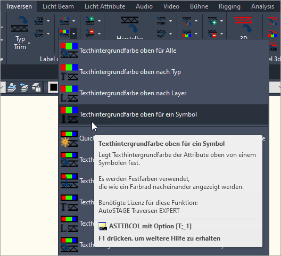281x256 pixels.
Task: Click the T-truss icon in lower menu list
Action: (69, 202)
